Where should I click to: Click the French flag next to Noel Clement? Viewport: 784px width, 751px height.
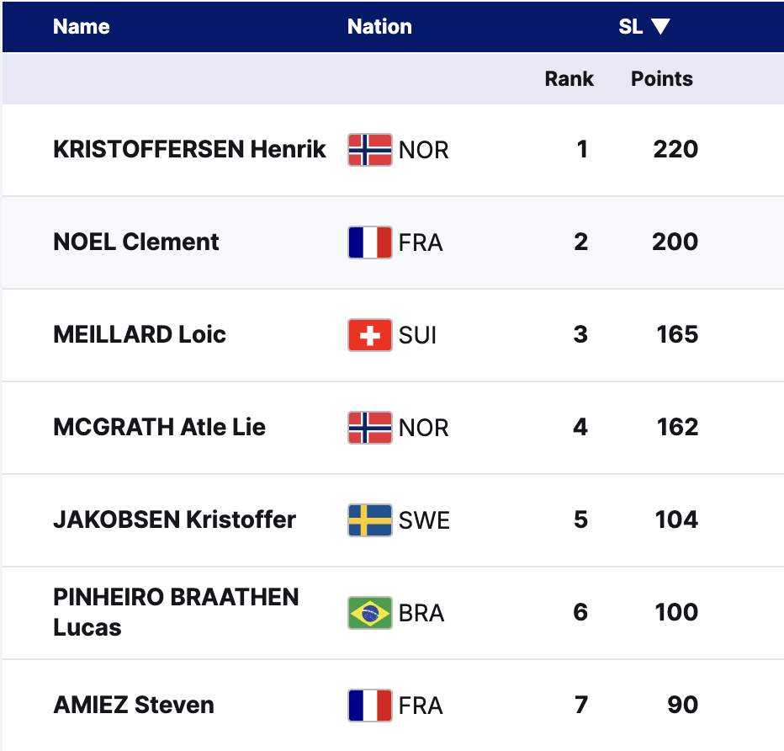click(370, 242)
